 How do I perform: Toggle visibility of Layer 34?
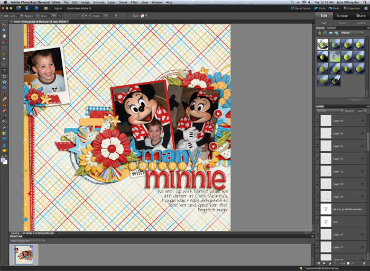tap(317, 133)
